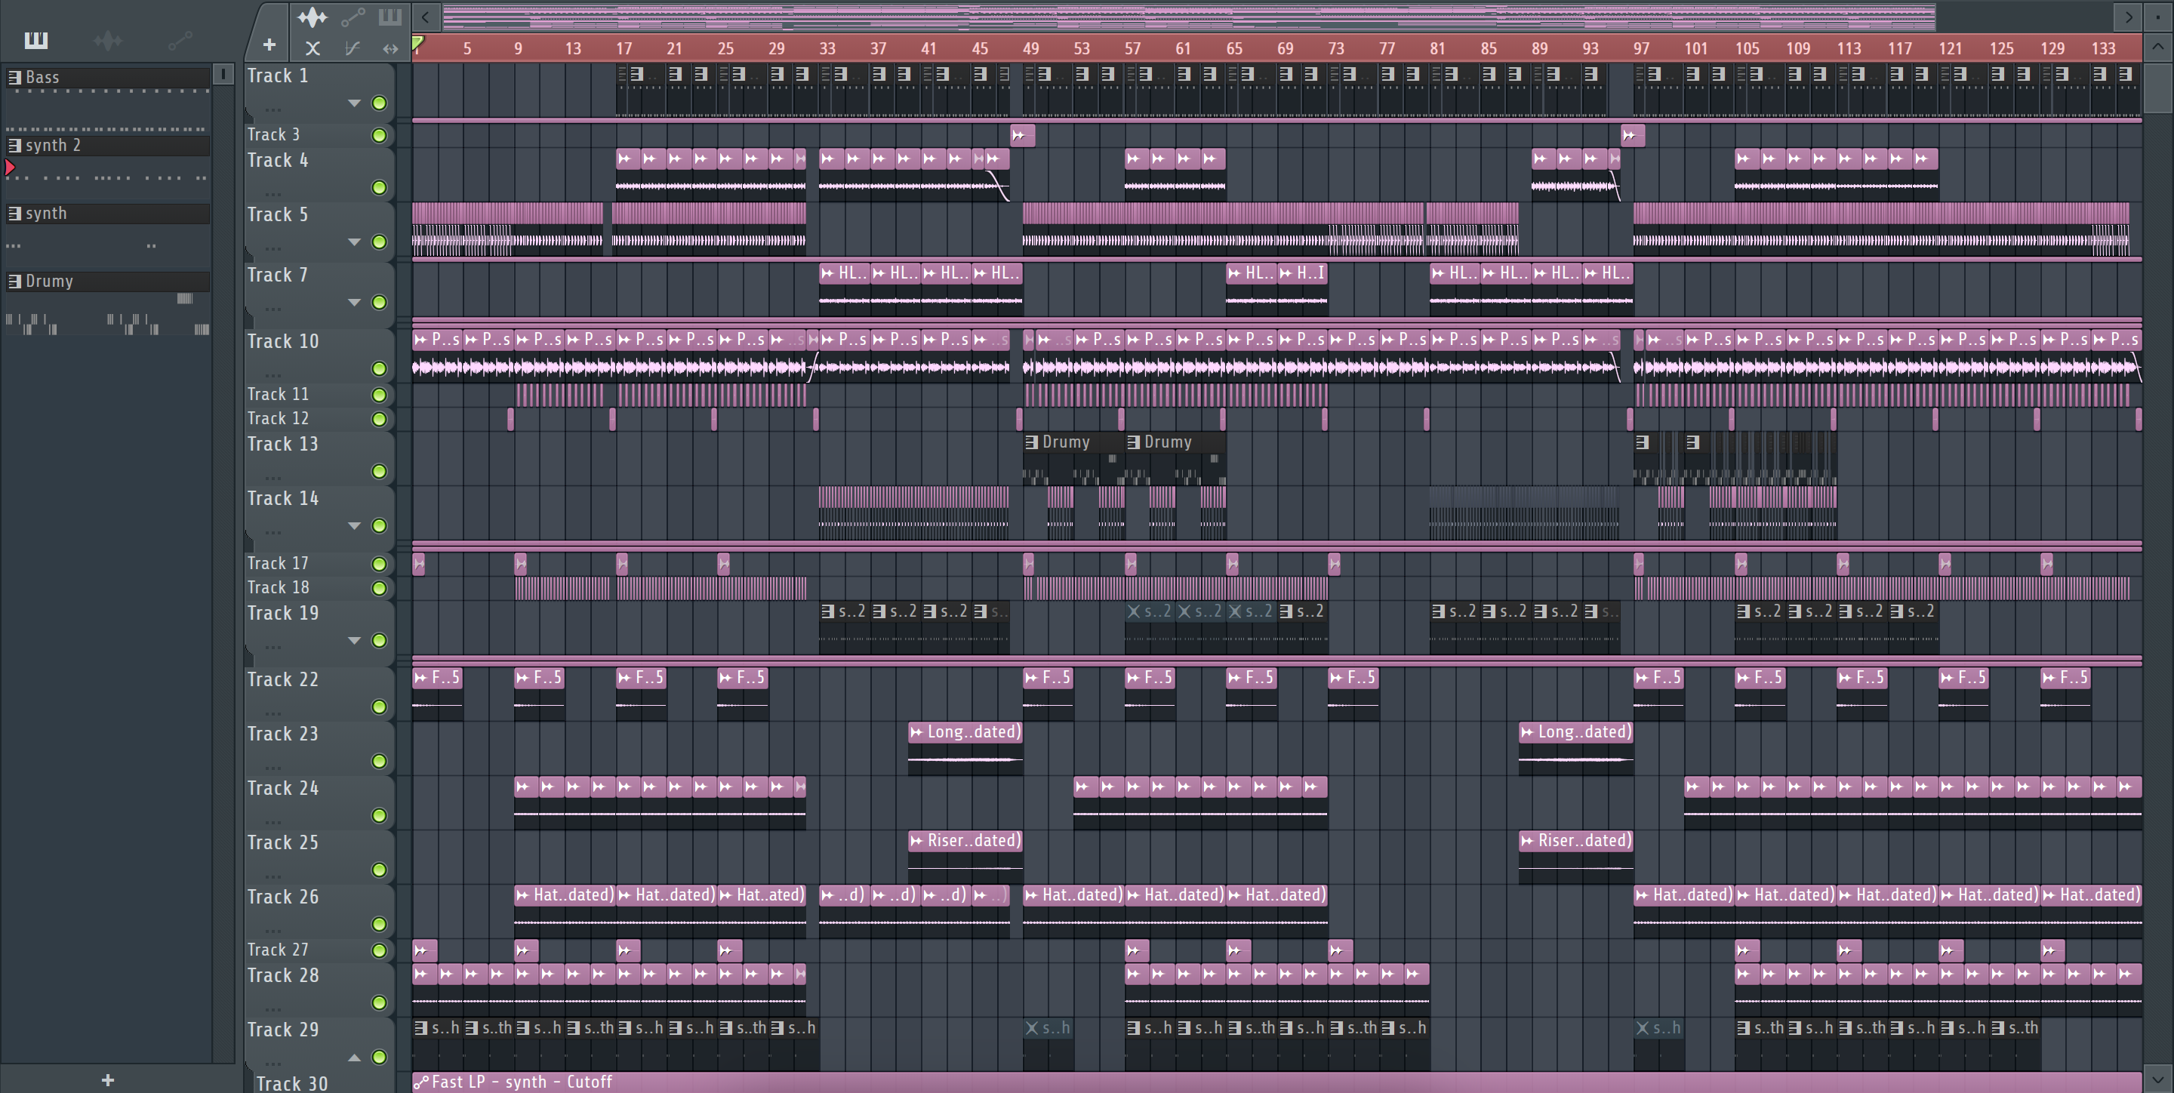The image size is (2174, 1093).
Task: Expand Track 14 group arrow
Action: click(x=355, y=526)
